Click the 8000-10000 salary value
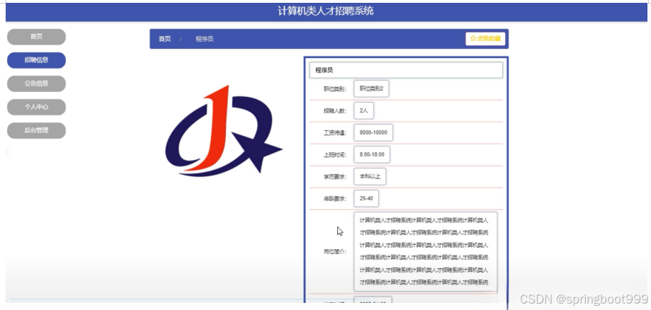This screenshot has height=310, width=651. pyautogui.click(x=373, y=132)
